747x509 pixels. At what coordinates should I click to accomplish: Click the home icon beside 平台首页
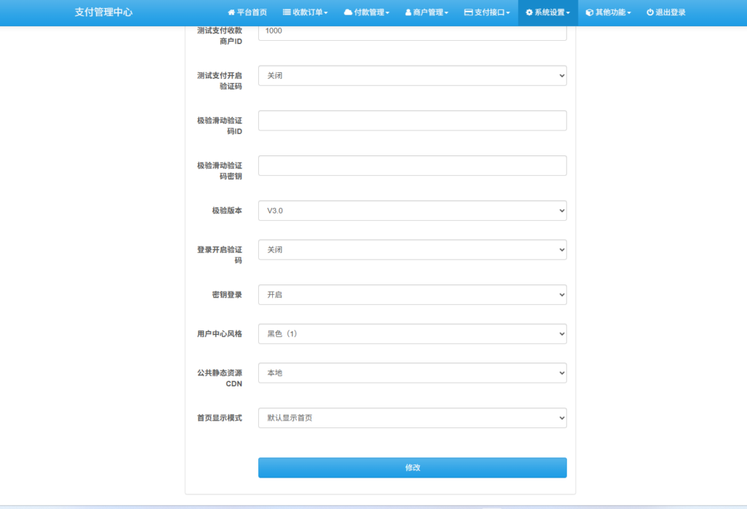coord(231,12)
